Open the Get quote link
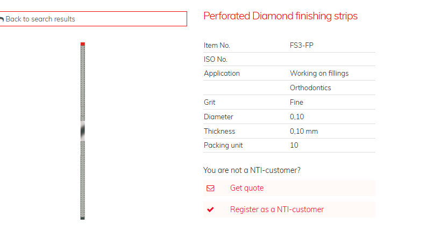Image resolution: width=434 pixels, height=232 pixels. [247, 188]
